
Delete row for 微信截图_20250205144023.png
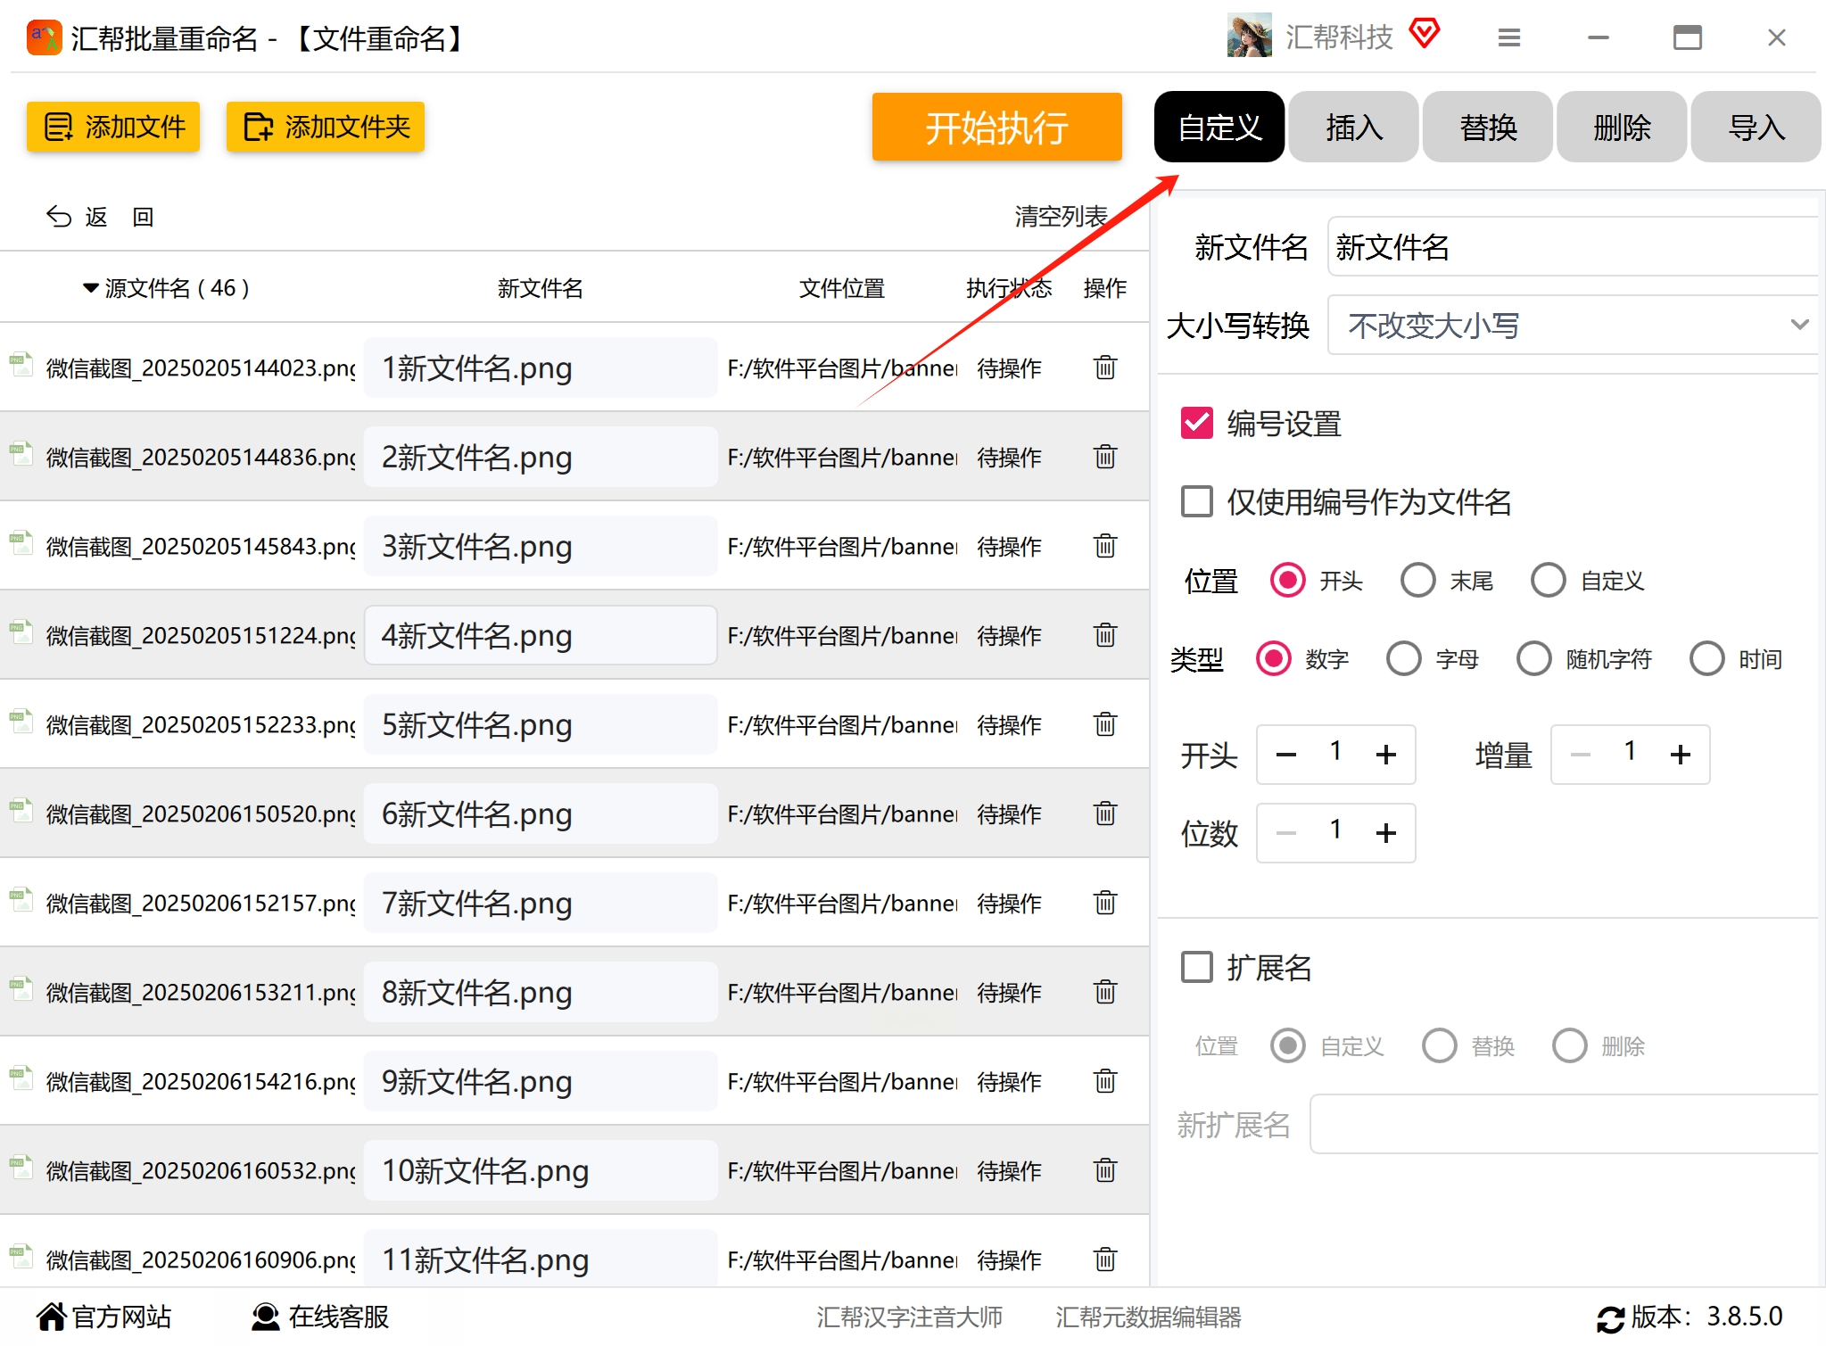1104,367
